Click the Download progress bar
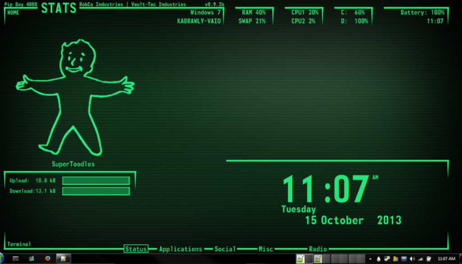Image resolution: width=462 pixels, height=264 pixels. 96,191
